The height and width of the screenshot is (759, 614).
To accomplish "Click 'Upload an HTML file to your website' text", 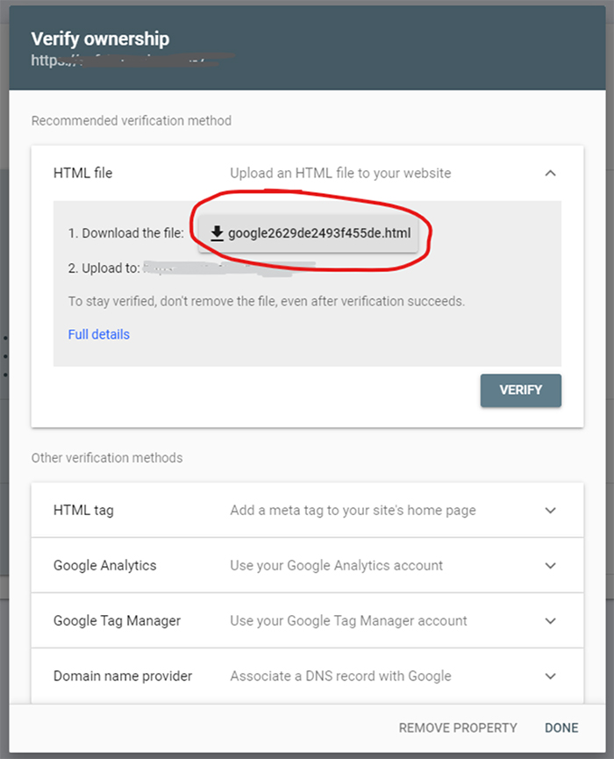I will pos(340,173).
